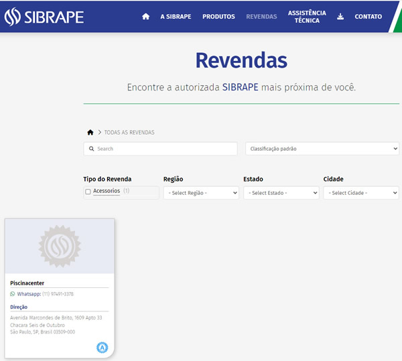Image resolution: width=402 pixels, height=361 pixels.
Task: Open the Piscinacenter reseller title
Action: tap(27, 283)
